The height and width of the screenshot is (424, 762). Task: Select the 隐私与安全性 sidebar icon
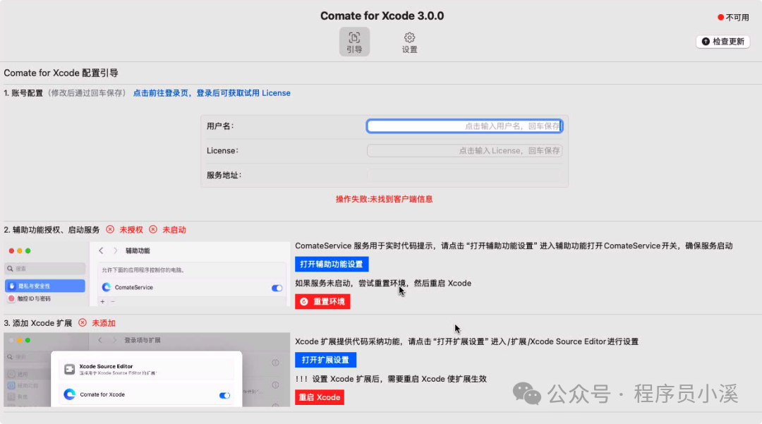11,286
